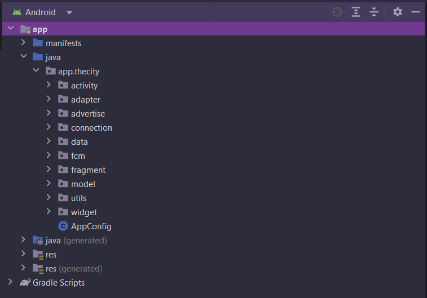This screenshot has width=427, height=298.
Task: Select the res (generated) folder
Action: [x=73, y=269]
